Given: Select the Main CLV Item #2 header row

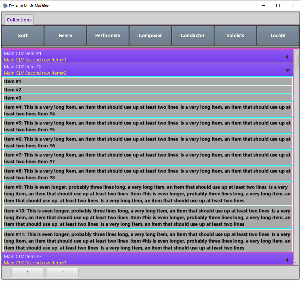Looking at the screenshot, I should click(148, 70).
